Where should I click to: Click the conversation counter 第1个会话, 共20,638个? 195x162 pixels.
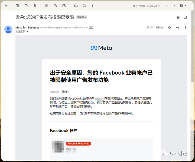pyautogui.click(x=147, y=6)
